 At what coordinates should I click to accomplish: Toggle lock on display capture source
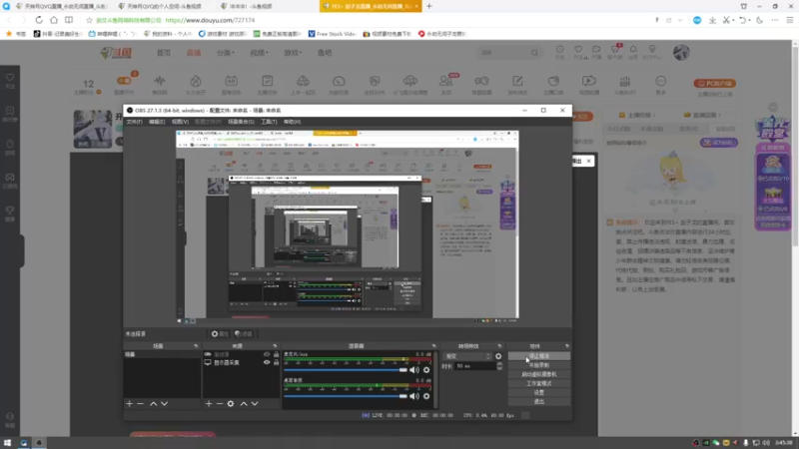(277, 362)
